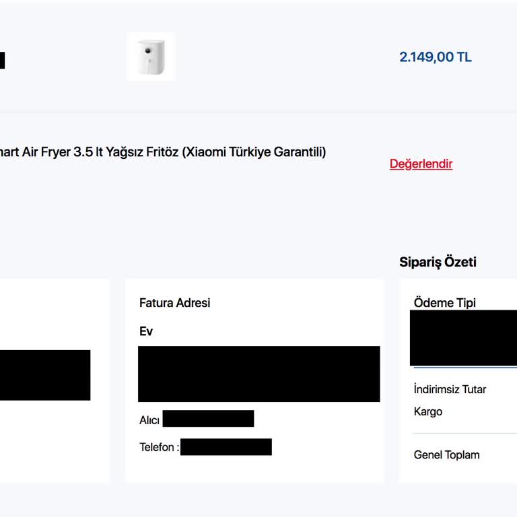Select the Genel Toplam label
Viewport: 517px width, 517px height.
446,455
